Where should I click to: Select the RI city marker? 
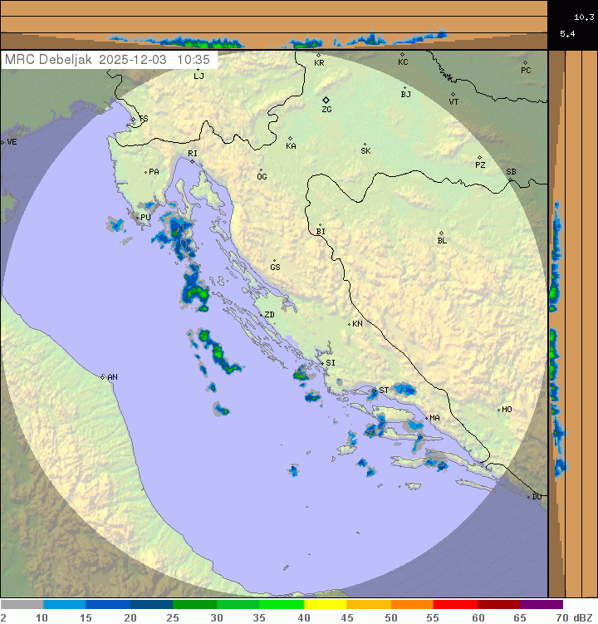(192, 160)
